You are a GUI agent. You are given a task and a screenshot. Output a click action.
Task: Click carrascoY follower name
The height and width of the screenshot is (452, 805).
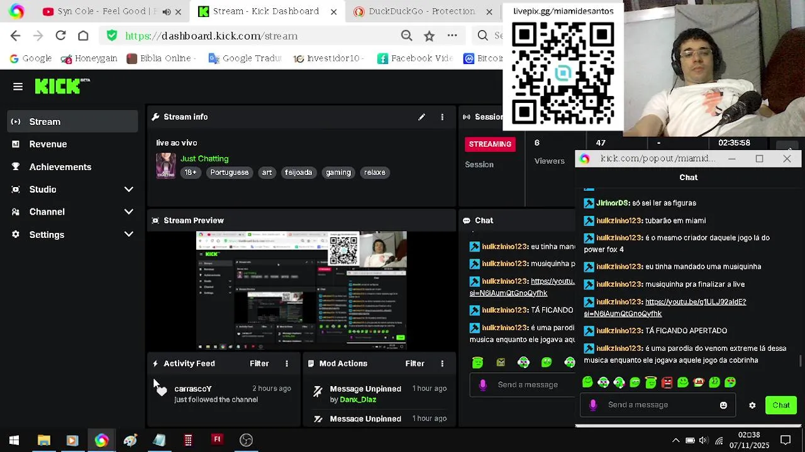pyautogui.click(x=192, y=389)
